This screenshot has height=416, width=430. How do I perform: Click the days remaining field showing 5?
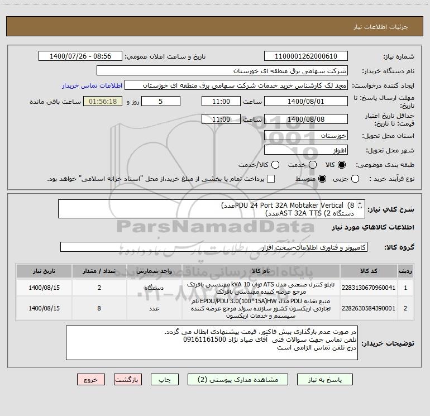pos(161,101)
